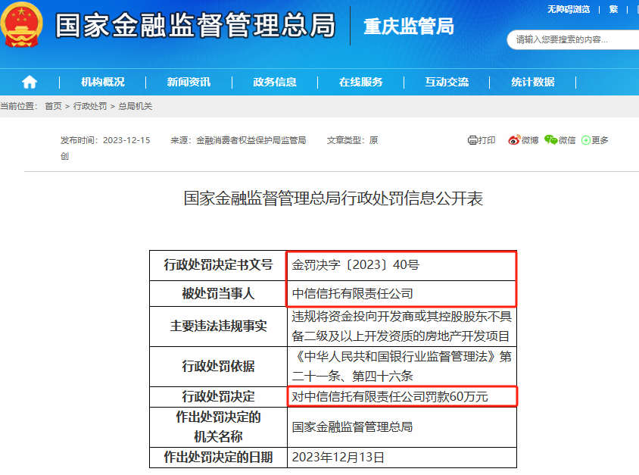Image resolution: width=639 pixels, height=475 pixels.
Task: Click the 行政处罚决定书文号 header cell
Action: [218, 265]
